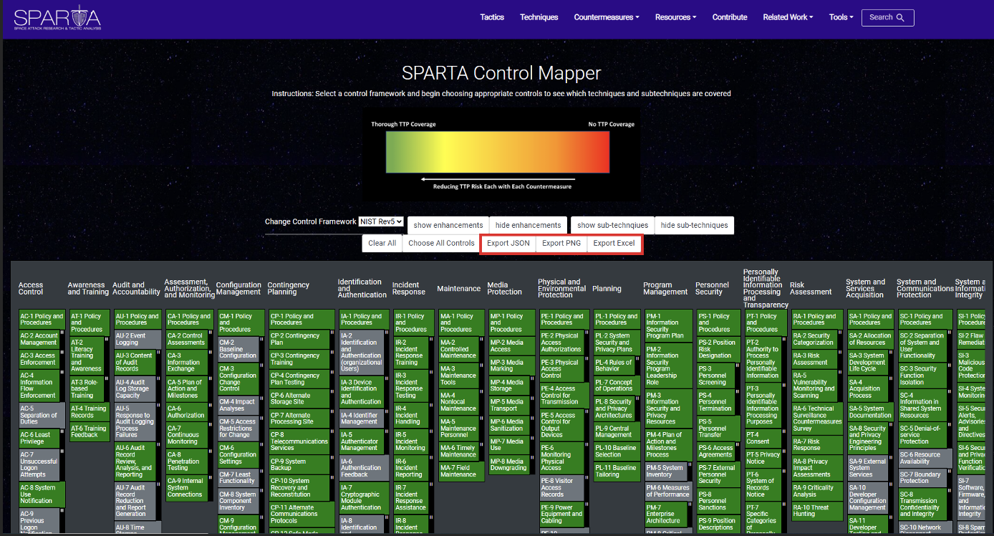Click the Incident Response column heading
The height and width of the screenshot is (536, 994).
click(x=409, y=288)
